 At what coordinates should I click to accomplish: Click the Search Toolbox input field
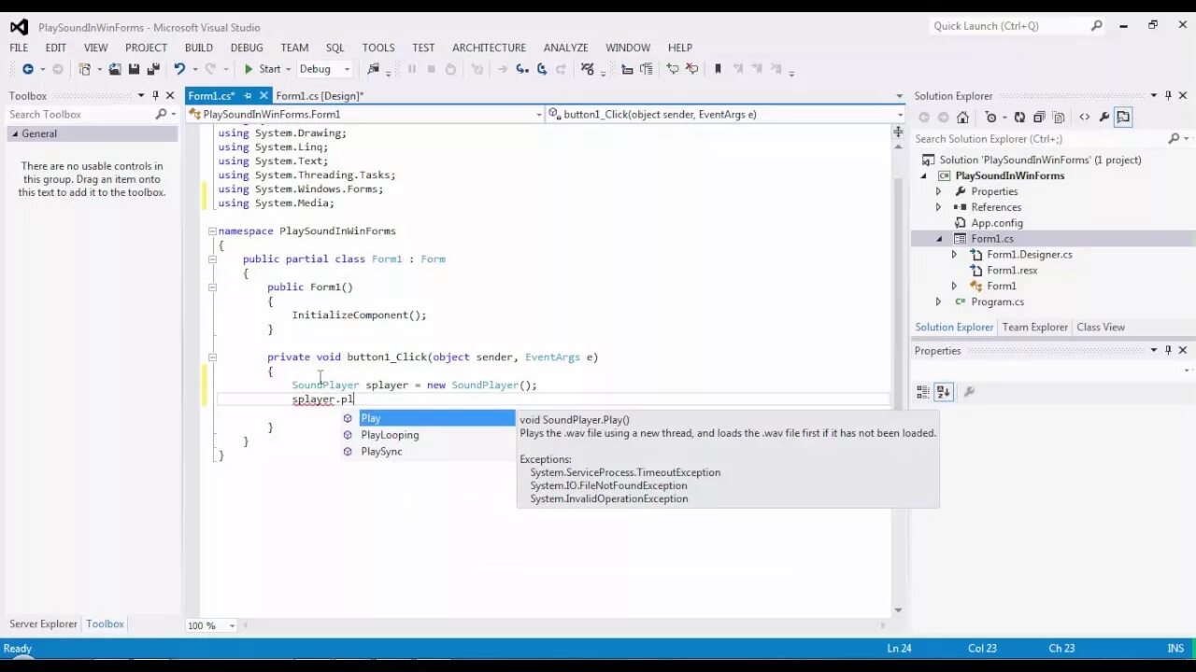[x=80, y=114]
